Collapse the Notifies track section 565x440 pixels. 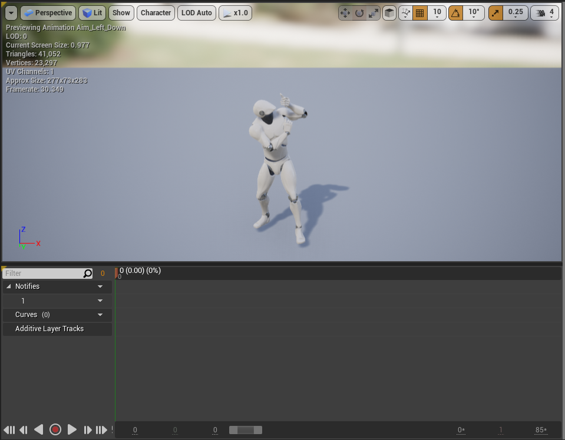click(9, 286)
